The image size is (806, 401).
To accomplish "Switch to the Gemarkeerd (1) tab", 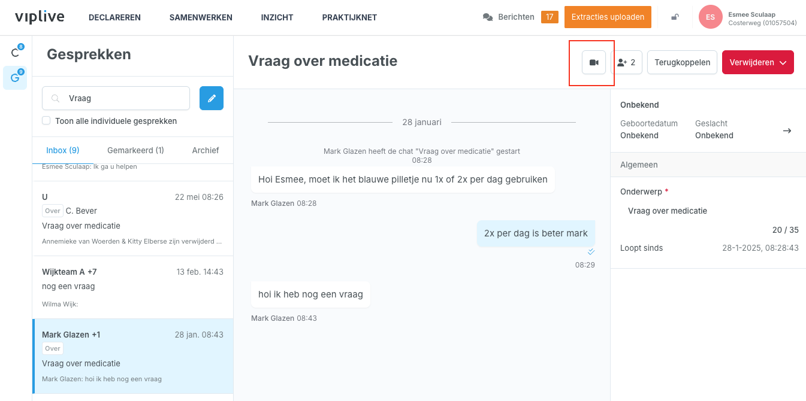I will pyautogui.click(x=135, y=150).
